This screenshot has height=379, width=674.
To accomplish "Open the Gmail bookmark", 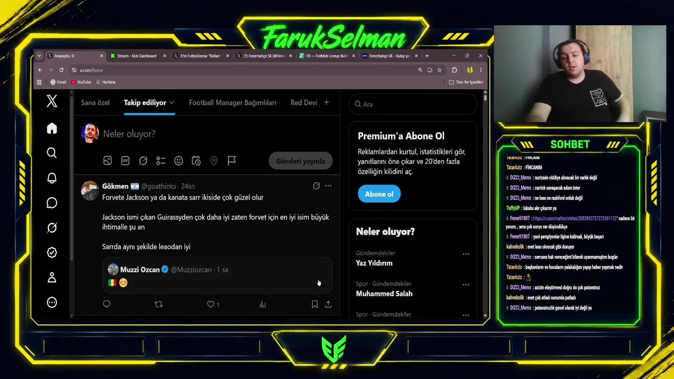I will coord(58,82).
